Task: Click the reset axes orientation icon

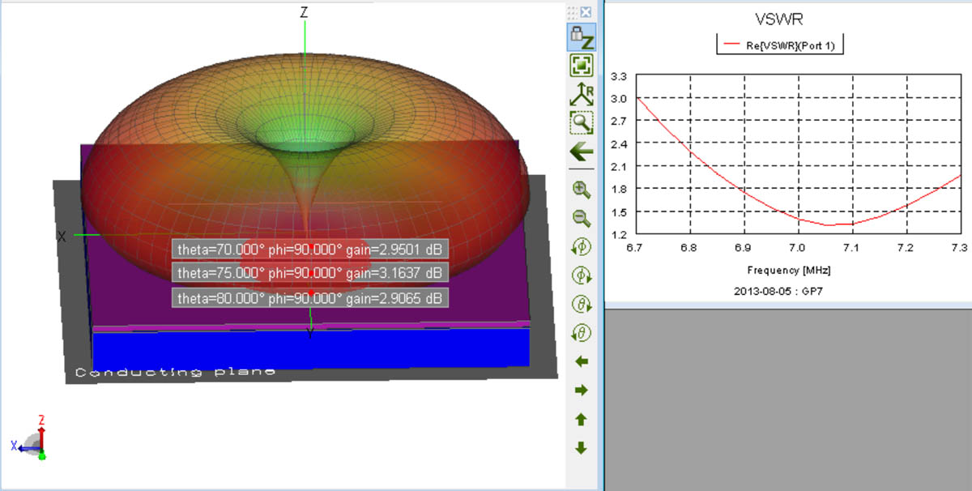Action: (x=582, y=94)
